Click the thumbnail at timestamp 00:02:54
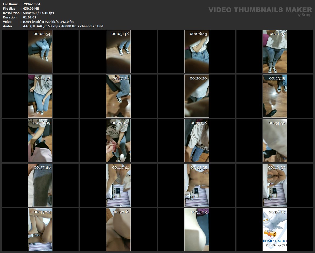Viewport: 315px width, 253px height. click(40, 52)
